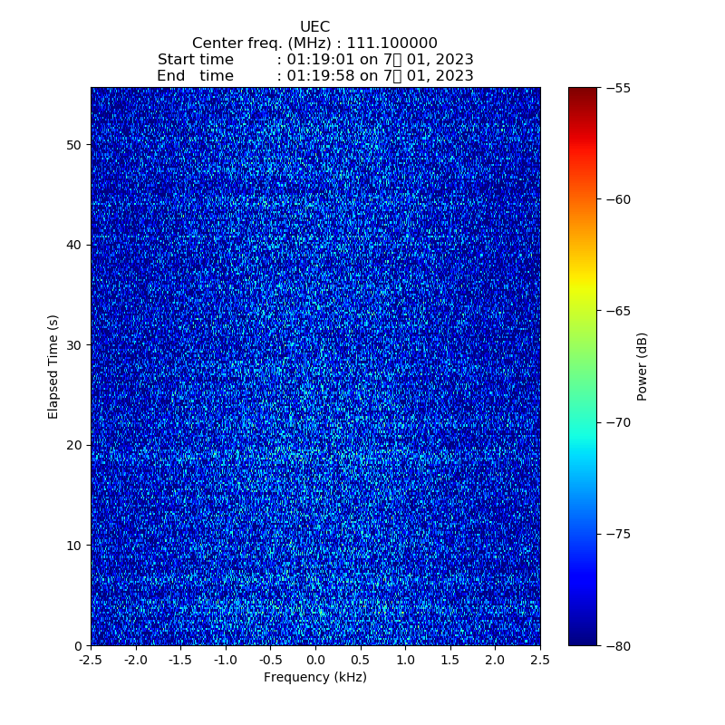Viewport: 725px width, 725px height.
Task: Click the spectrogram center at 0 kHz, 30 s
Action: pos(315,345)
